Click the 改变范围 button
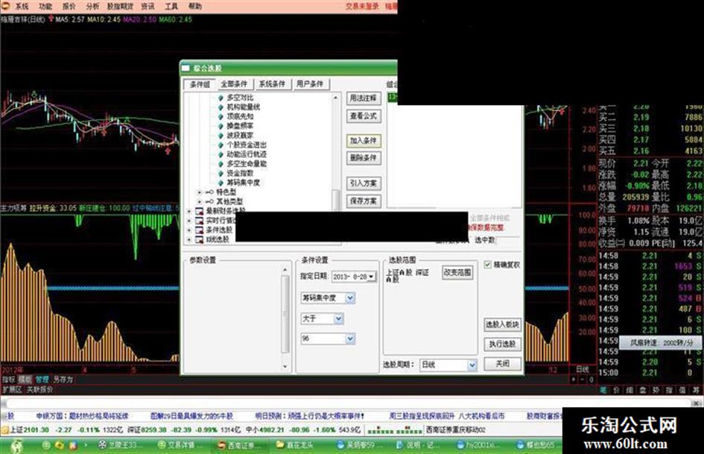Screen dimensions: 704x454 click(x=457, y=272)
